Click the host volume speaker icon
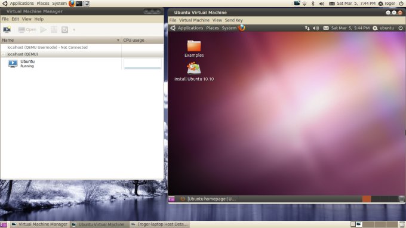 click(322, 4)
